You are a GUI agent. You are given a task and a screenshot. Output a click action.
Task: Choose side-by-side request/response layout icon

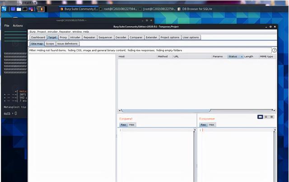click(x=260, y=117)
